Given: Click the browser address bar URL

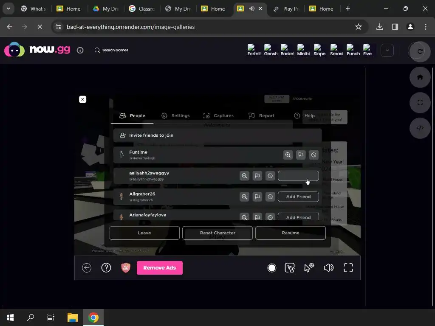Looking at the screenshot, I should (x=131, y=27).
